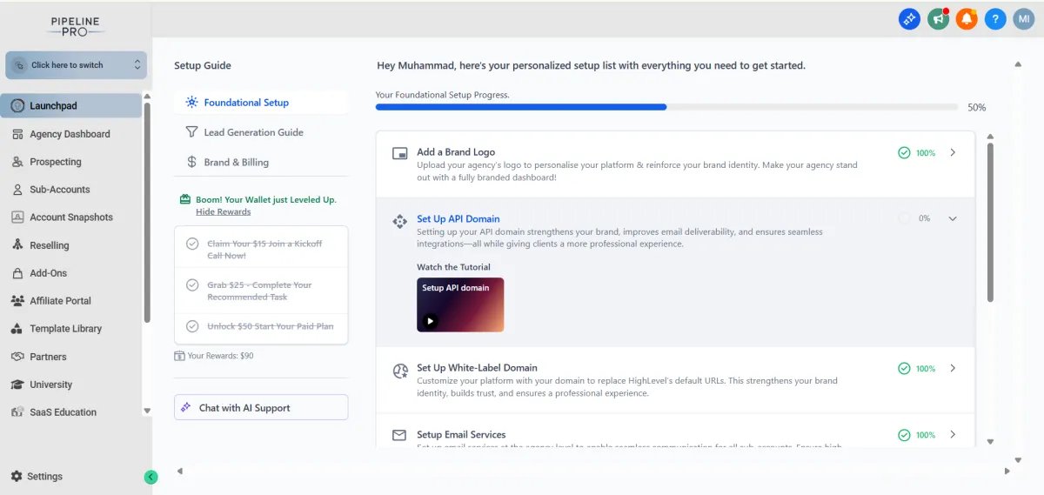The image size is (1044, 495).
Task: Click the Add a Brand Logo image icon
Action: (x=400, y=153)
